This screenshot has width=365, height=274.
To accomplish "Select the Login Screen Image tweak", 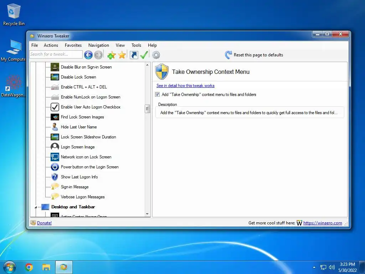I will [78, 147].
